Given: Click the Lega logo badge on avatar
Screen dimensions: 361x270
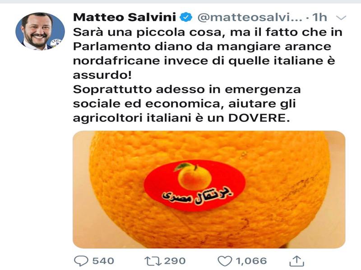Looking at the screenshot, I should (x=56, y=43).
